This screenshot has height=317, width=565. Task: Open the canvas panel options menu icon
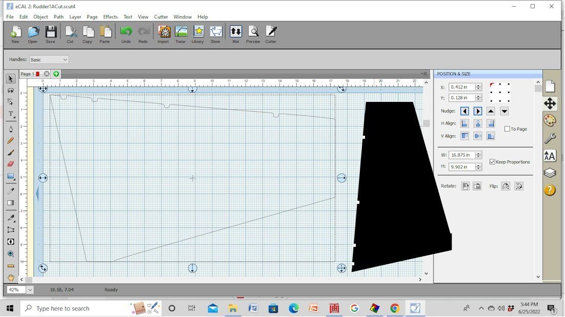tap(425, 74)
